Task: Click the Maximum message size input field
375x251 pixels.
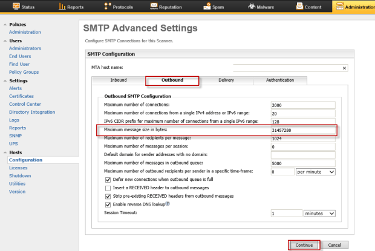Action: tap(302, 130)
